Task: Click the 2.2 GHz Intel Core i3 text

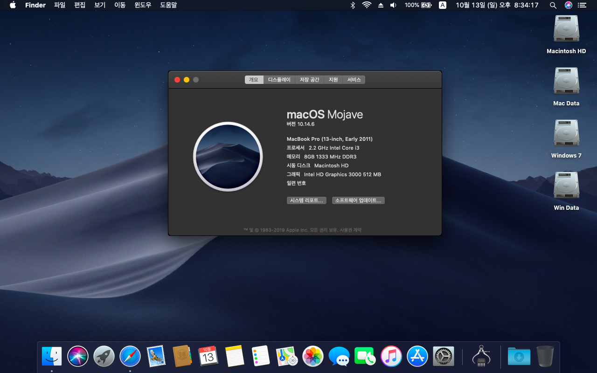Action: pyautogui.click(x=334, y=148)
